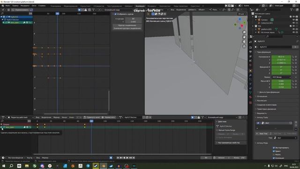The image size is (300, 169).
Task: Open the Редактор действий mode dropdown
Action: (x=21, y=117)
